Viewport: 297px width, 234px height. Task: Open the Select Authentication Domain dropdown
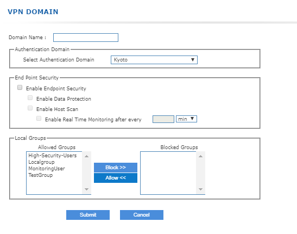coord(154,60)
